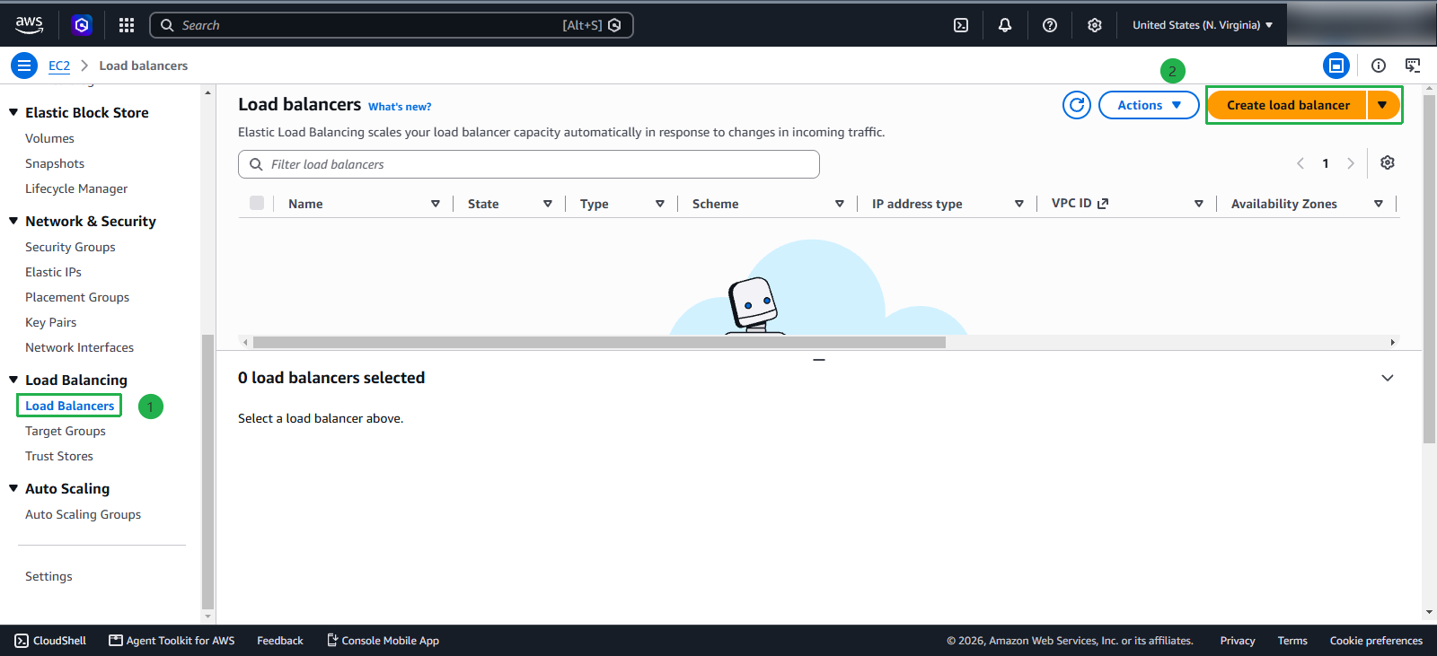Collapse the Auto Scaling section
This screenshot has height=656, width=1437.
(13, 488)
